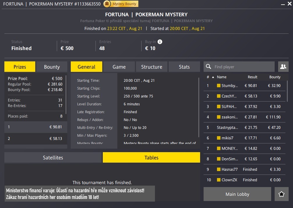Click the yellow icon beside Hasnas77
293x208 pixels.
pyautogui.click(x=219, y=169)
